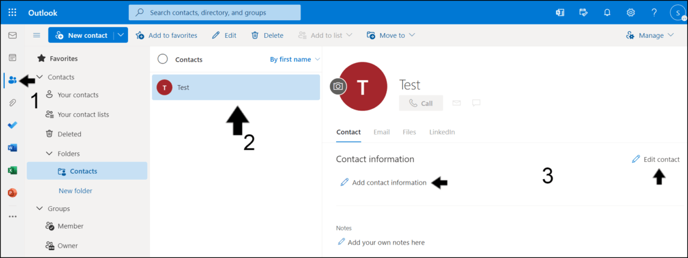The image size is (688, 258).
Task: Open Help question mark
Action: pyautogui.click(x=654, y=13)
